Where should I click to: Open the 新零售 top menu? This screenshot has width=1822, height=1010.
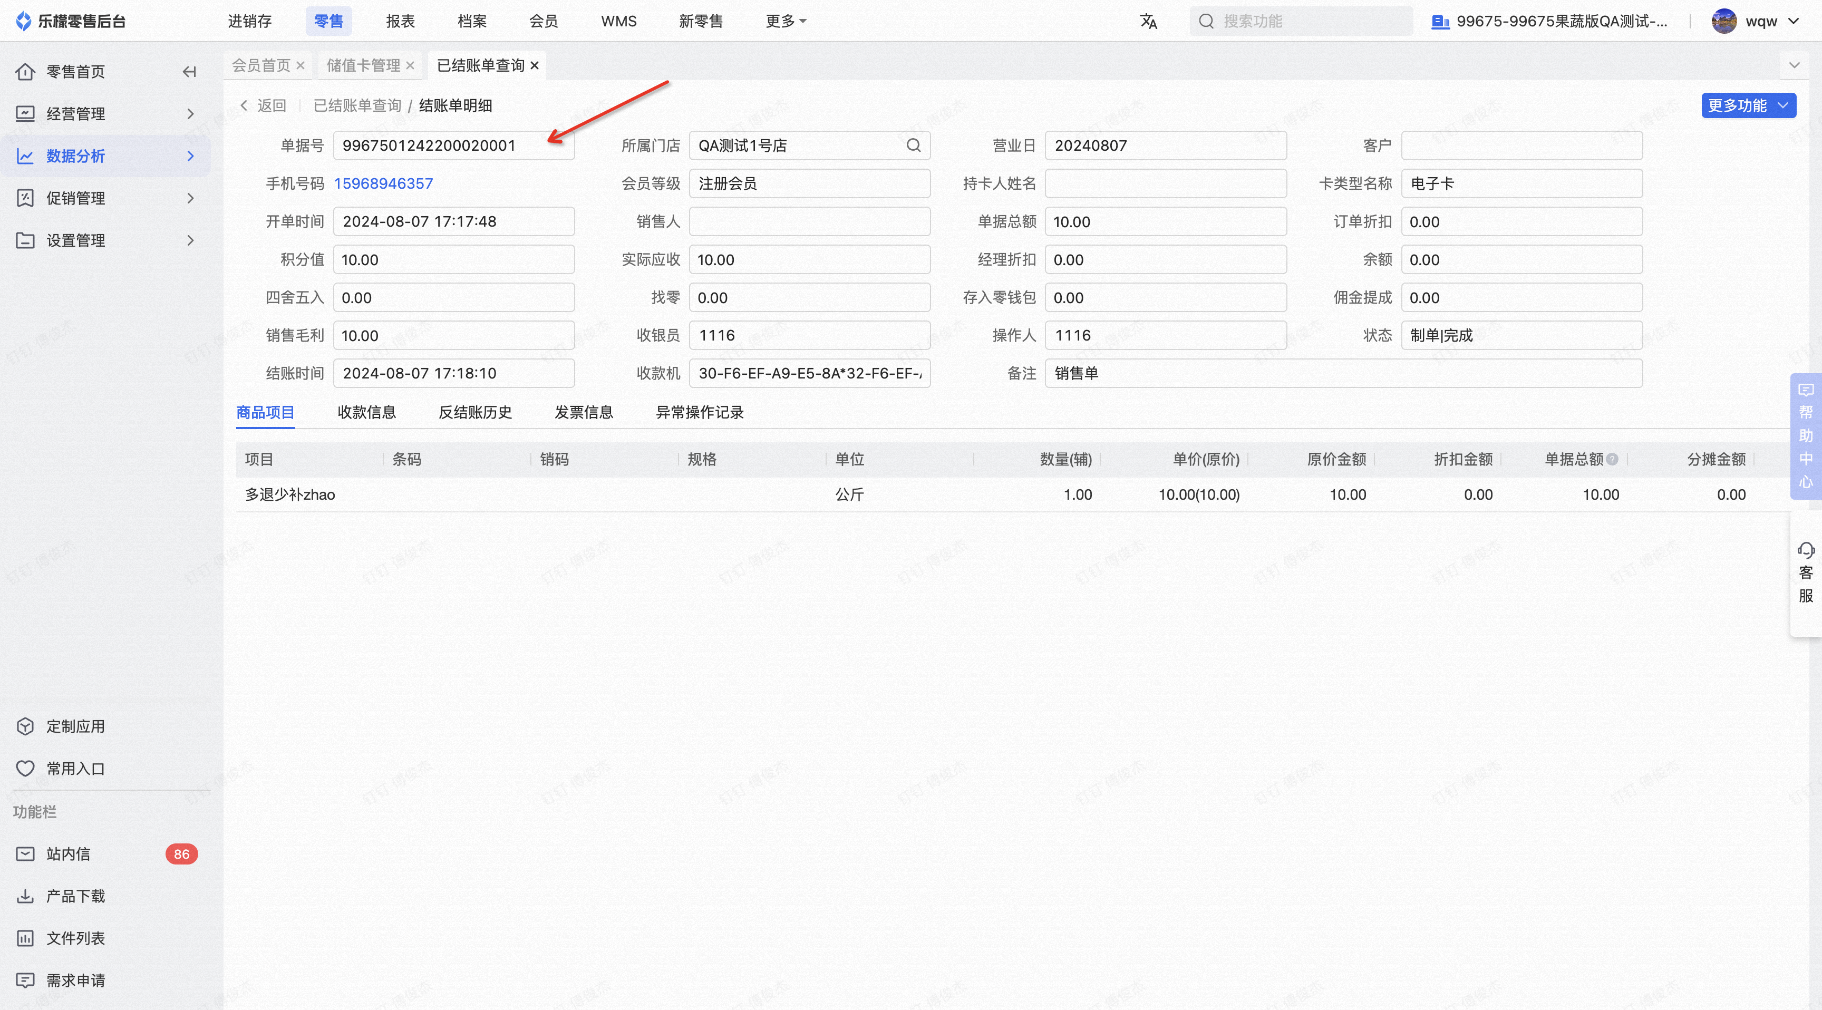(x=700, y=21)
